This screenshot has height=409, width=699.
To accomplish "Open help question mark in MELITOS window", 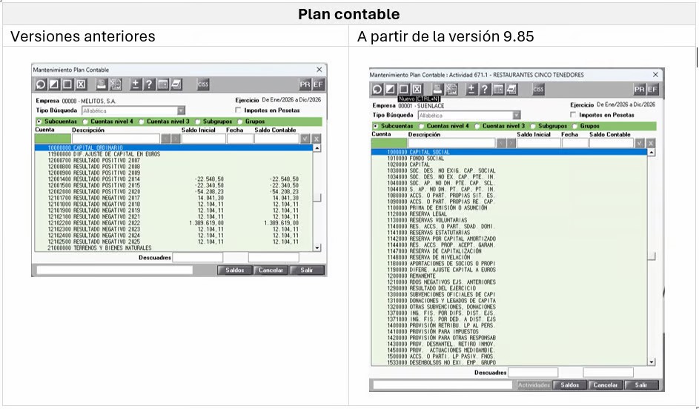I will point(149,84).
